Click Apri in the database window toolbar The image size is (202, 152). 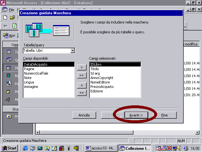[9, 36]
